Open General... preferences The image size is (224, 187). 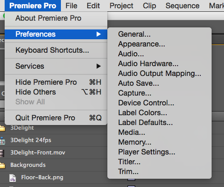(x=159, y=34)
